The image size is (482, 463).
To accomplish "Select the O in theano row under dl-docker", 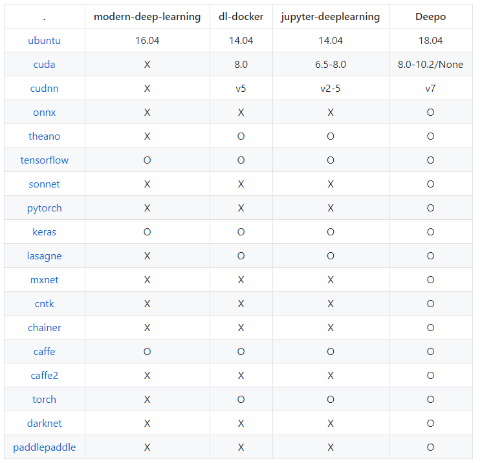I will point(241,136).
